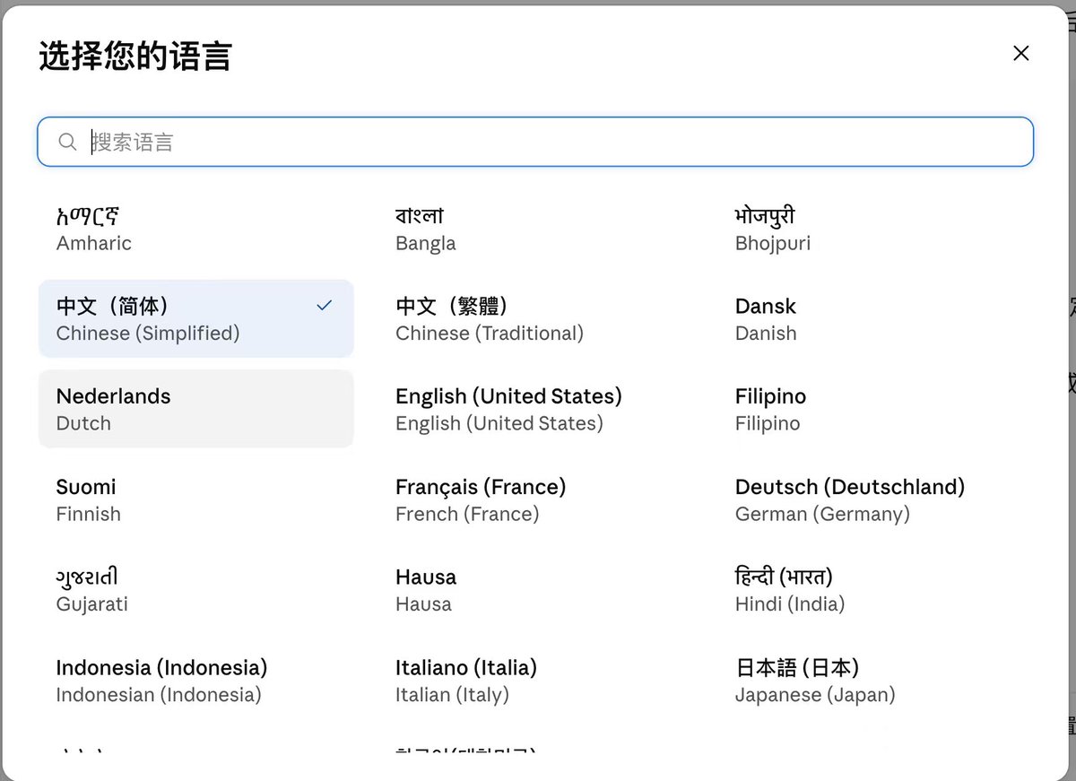This screenshot has width=1076, height=781.
Task: Pick Nederlands (Dutch)
Action: pos(196,409)
